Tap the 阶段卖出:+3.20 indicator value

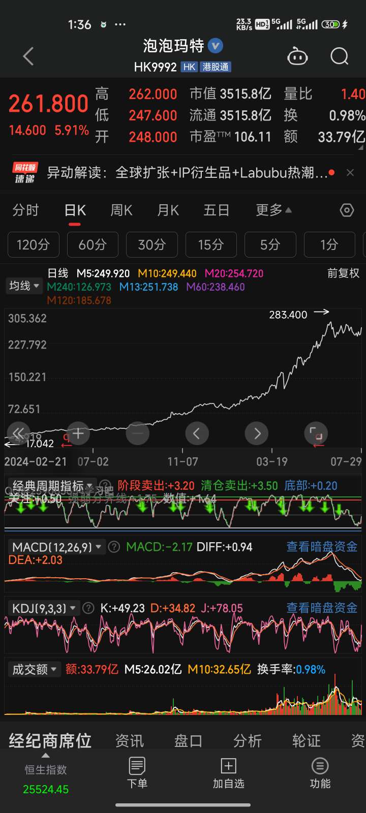[156, 486]
